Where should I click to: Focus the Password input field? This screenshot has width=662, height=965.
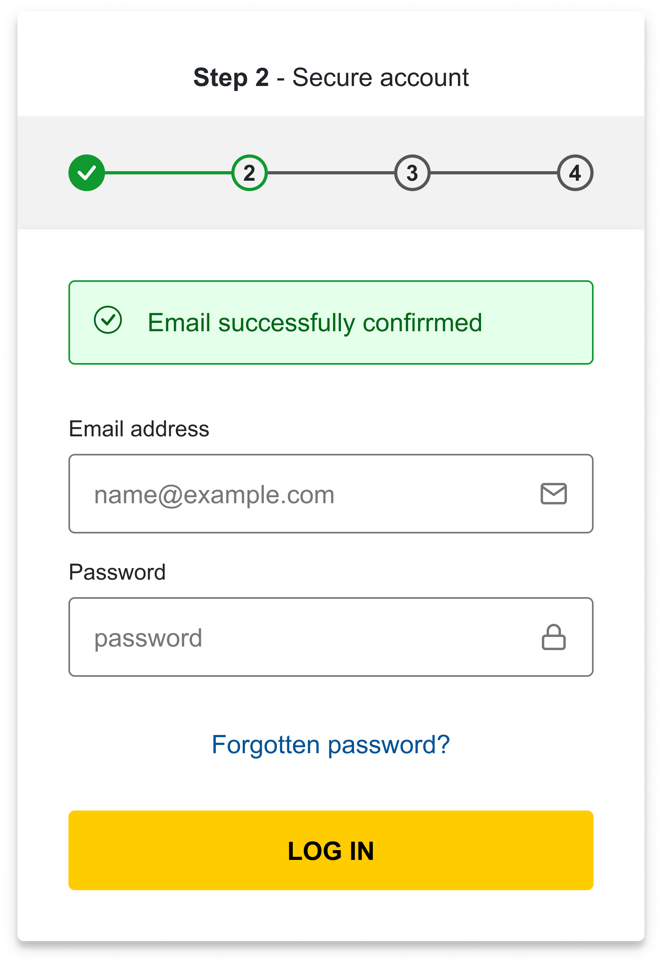(x=331, y=637)
